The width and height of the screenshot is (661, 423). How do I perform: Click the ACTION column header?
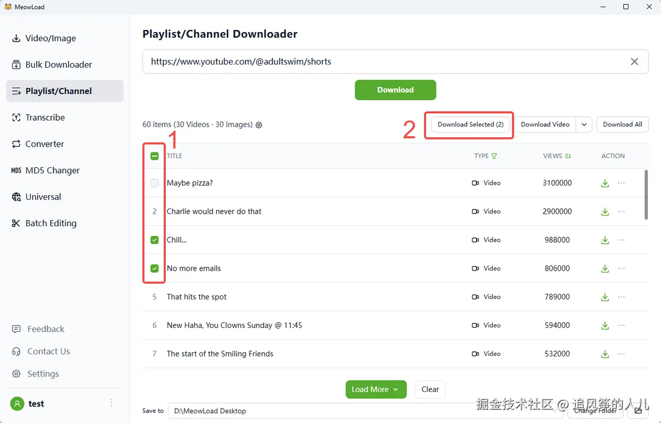(x=613, y=156)
